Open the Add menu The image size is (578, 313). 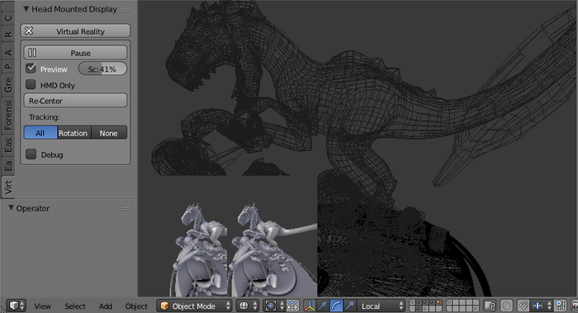pos(106,306)
